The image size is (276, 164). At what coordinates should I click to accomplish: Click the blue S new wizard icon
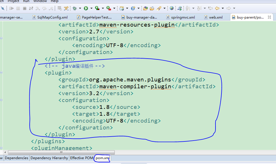point(133,8)
